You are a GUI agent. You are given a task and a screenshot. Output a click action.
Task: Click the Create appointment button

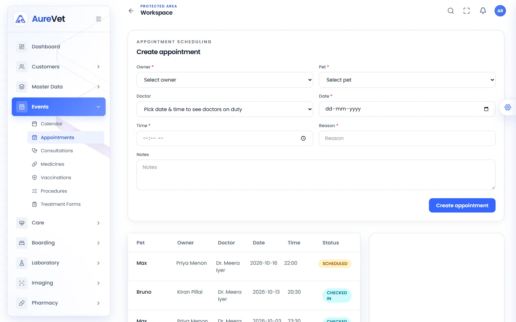coord(462,206)
